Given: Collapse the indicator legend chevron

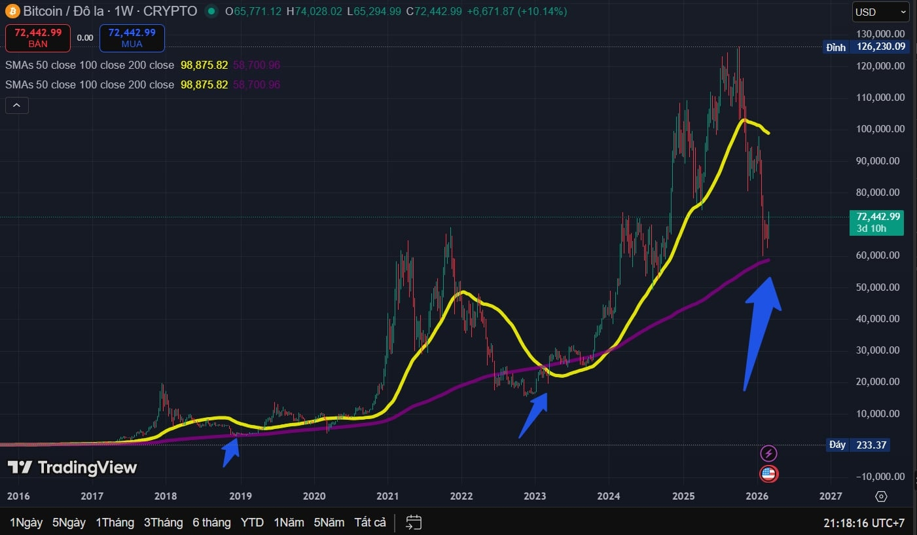Looking at the screenshot, I should [x=16, y=105].
